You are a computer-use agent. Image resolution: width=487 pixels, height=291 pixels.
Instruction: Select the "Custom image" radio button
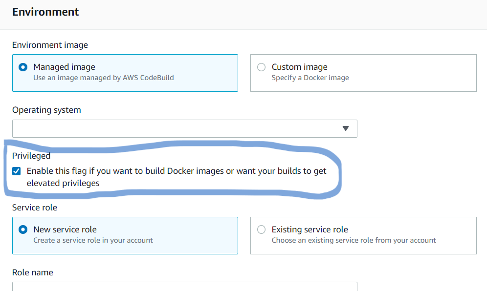coord(261,67)
